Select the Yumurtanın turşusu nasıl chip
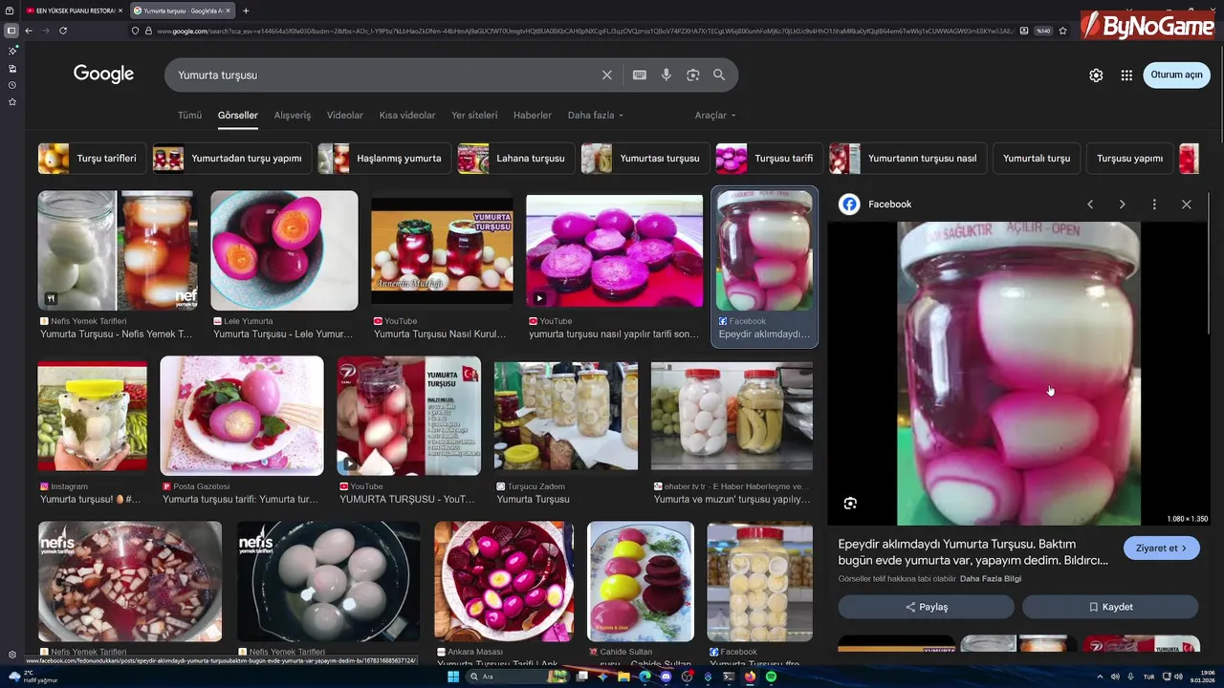 [x=907, y=159]
